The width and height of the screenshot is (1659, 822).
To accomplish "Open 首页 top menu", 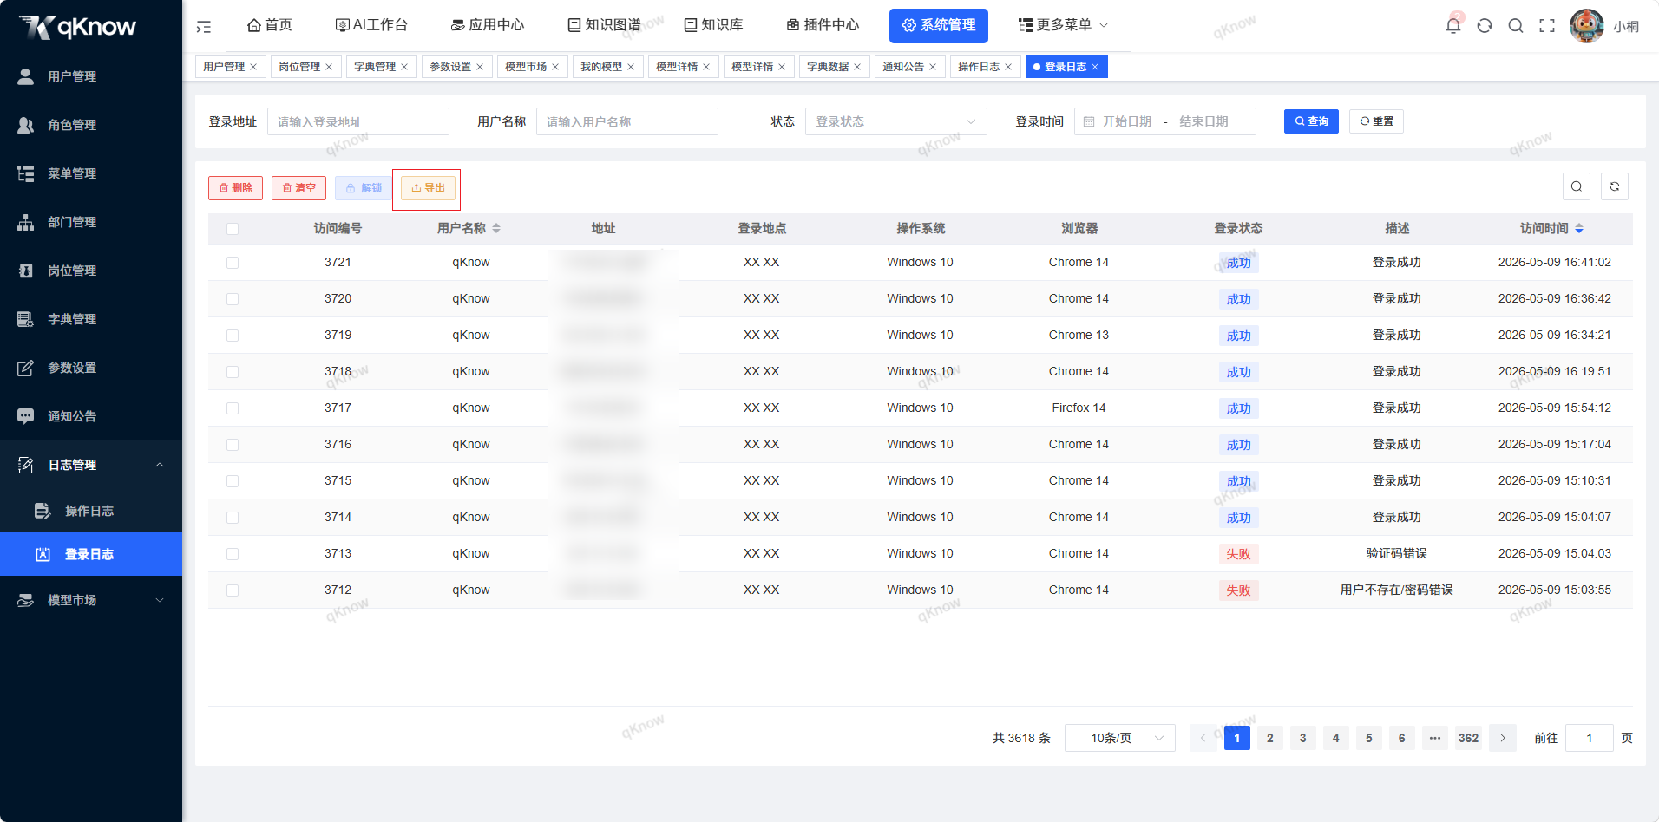I will (270, 25).
